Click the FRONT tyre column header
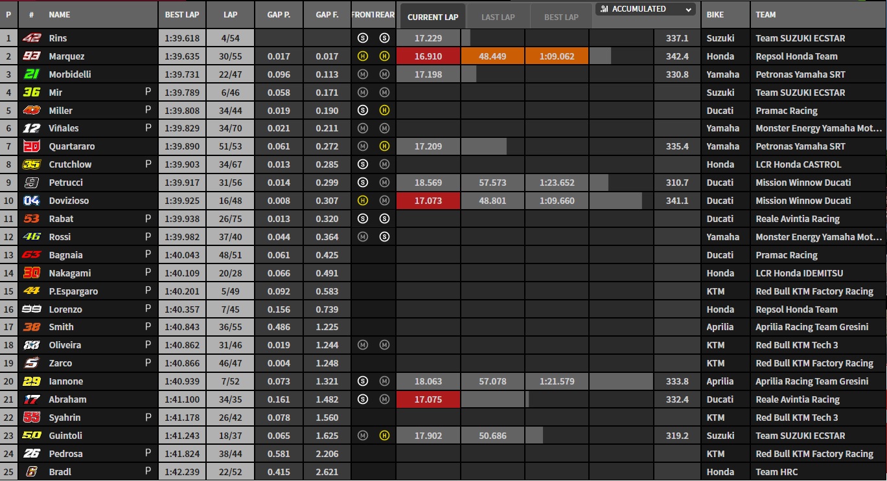The image size is (887, 481). 362,14
